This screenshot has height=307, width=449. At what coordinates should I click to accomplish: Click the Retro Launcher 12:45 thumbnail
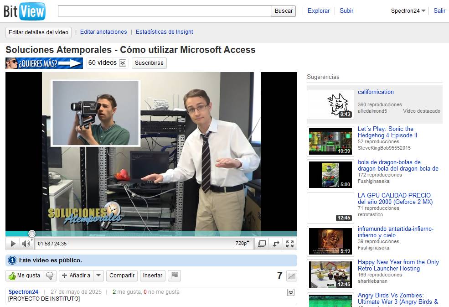[x=330, y=274]
